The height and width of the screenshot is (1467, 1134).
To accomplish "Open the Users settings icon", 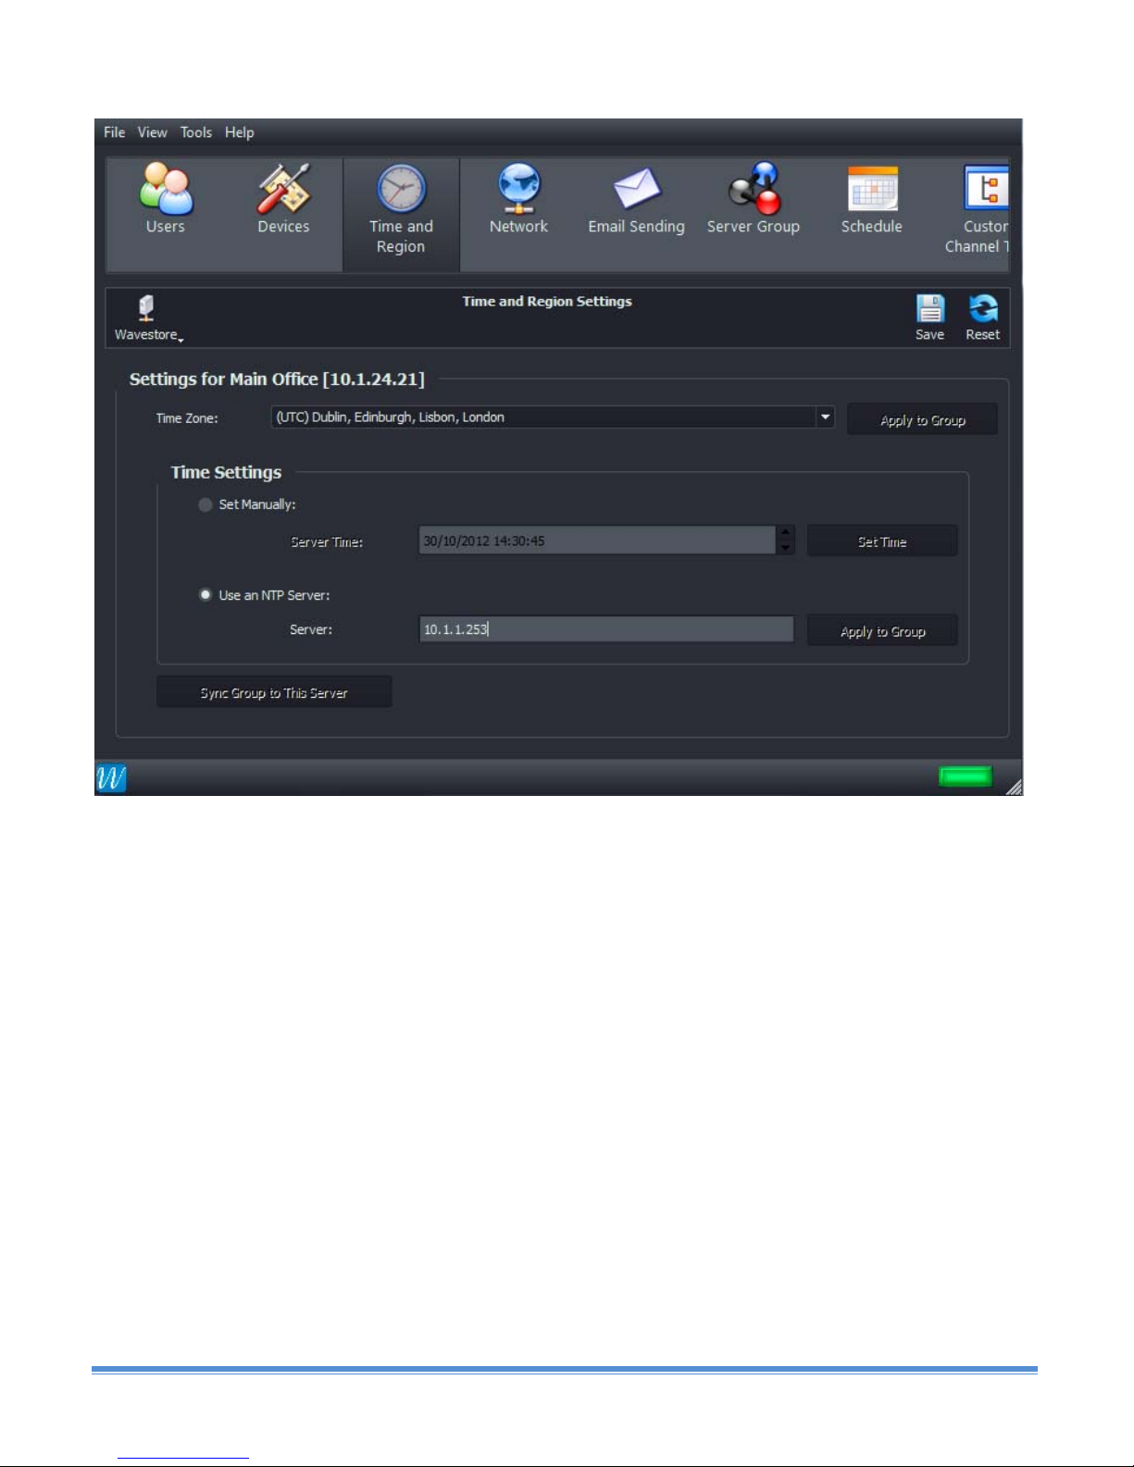I will tap(166, 189).
